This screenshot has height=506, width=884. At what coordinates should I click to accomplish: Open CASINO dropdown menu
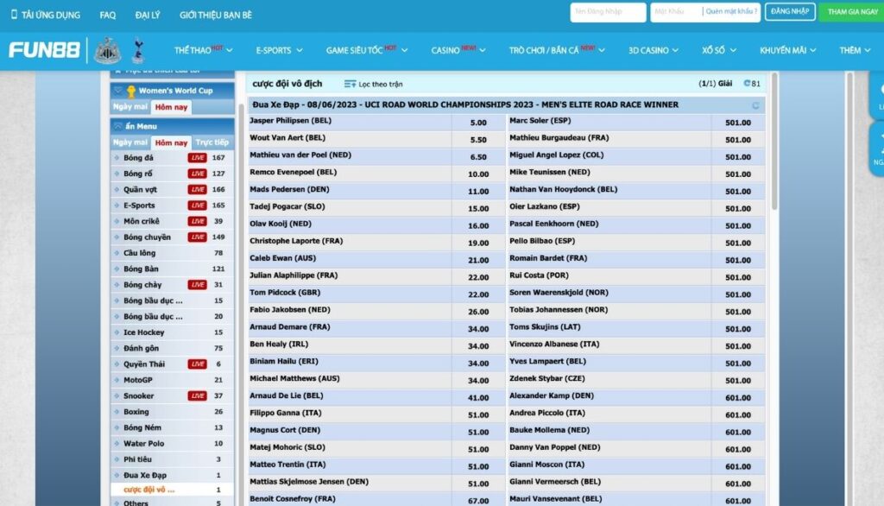click(x=458, y=50)
